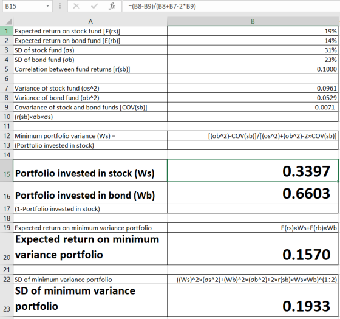
Task: Select value 0.1933 in cell B23
Action: tap(253, 300)
